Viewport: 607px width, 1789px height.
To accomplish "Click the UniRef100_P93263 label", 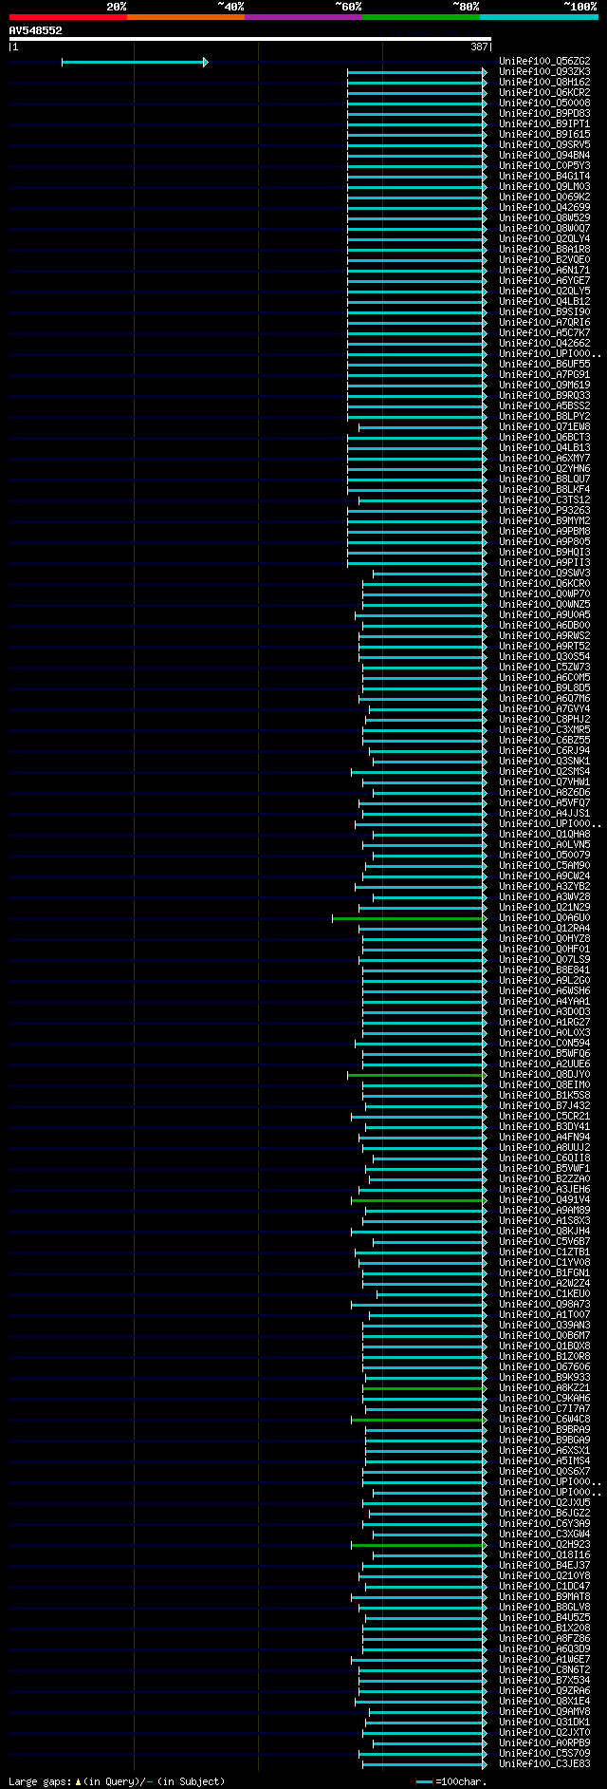I will pyautogui.click(x=544, y=511).
